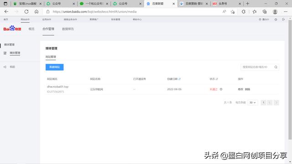Image resolution: width=292 pixels, height=164 pixels.
Task: Sort by creation date arrows icon
Action: click(179, 79)
